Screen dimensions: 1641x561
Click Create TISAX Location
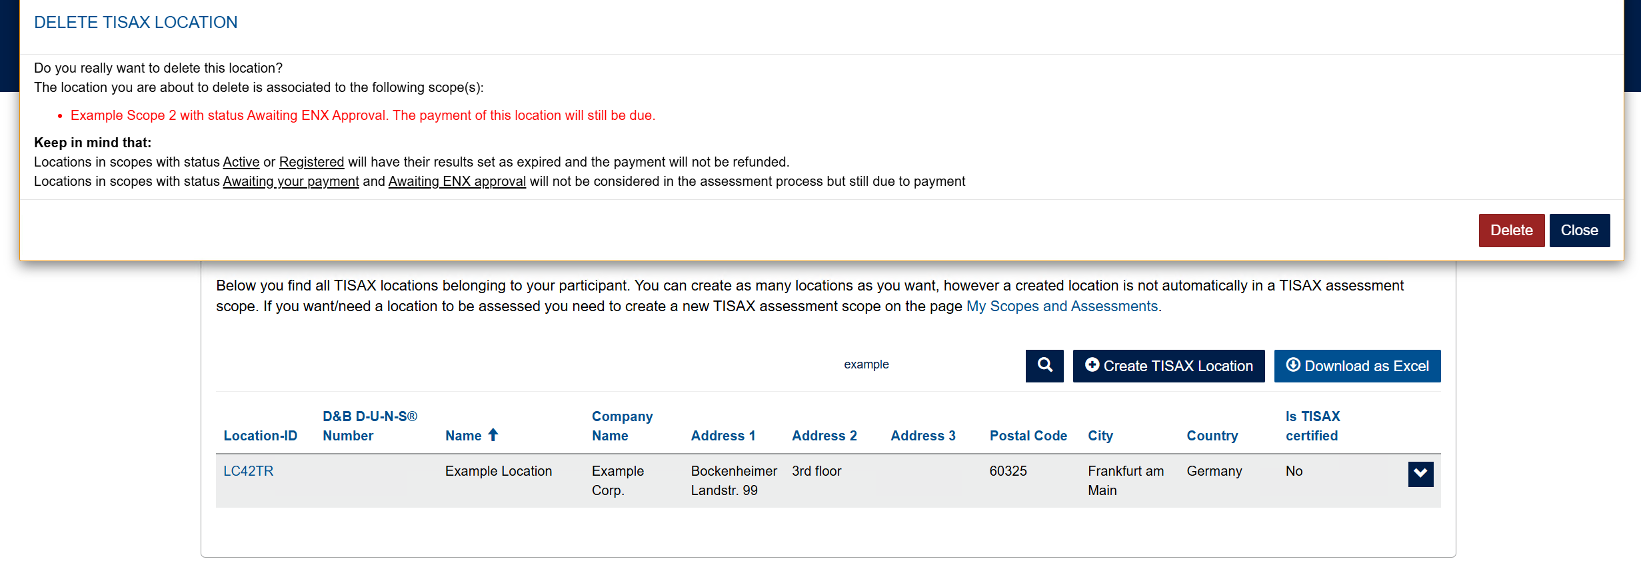(x=1168, y=366)
